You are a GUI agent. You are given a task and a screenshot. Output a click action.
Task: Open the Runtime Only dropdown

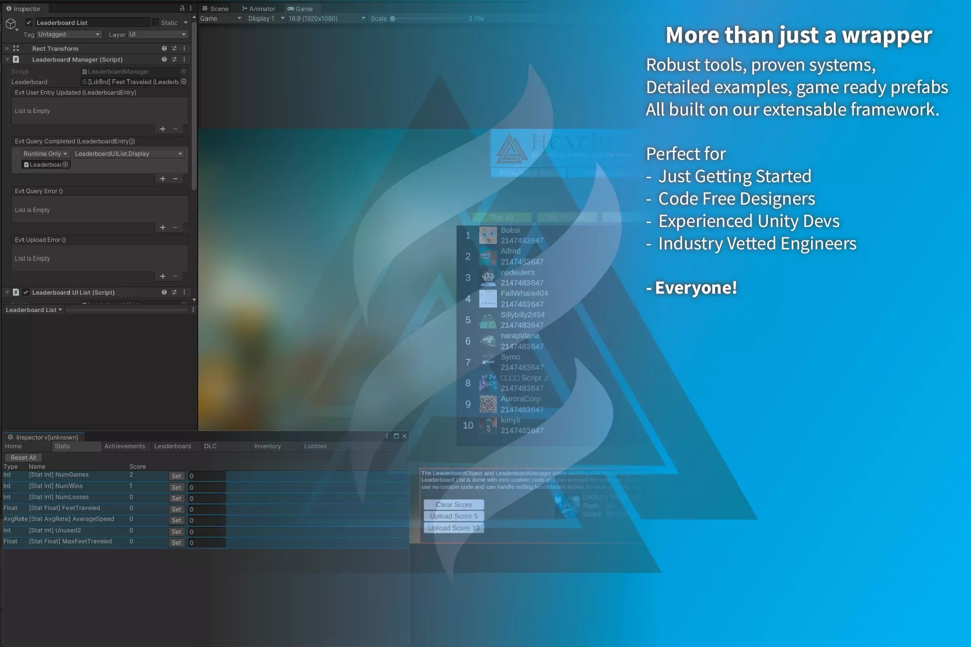(45, 154)
